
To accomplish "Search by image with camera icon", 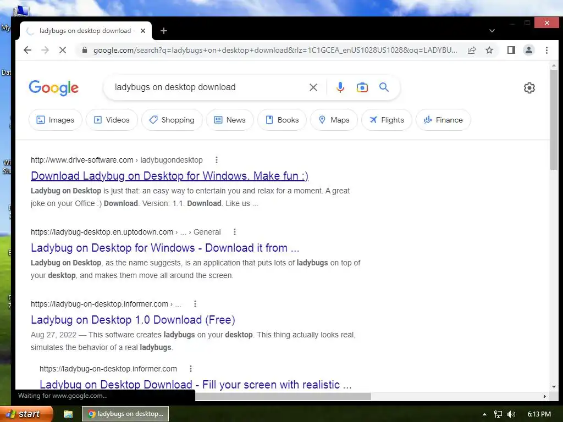I will click(x=362, y=87).
